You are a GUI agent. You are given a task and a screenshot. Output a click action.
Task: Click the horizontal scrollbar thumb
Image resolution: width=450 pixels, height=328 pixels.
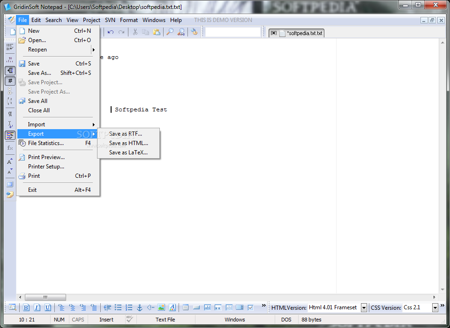point(45,297)
